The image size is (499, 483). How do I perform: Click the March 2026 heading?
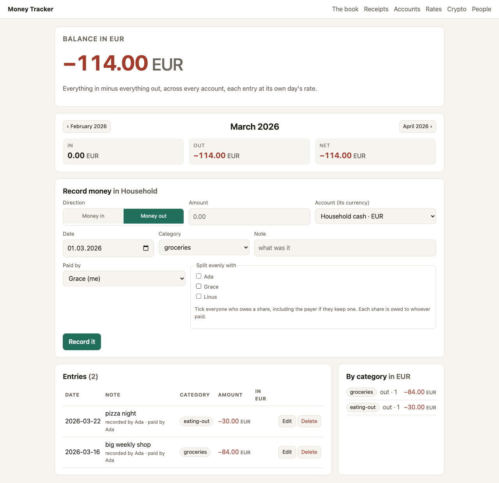pos(255,127)
